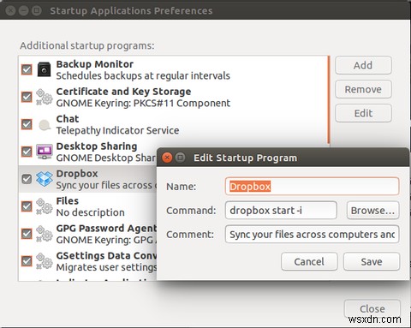The width and height of the screenshot is (411, 328).
Task: Select the Backup Monitor entry title
Action: 95,64
